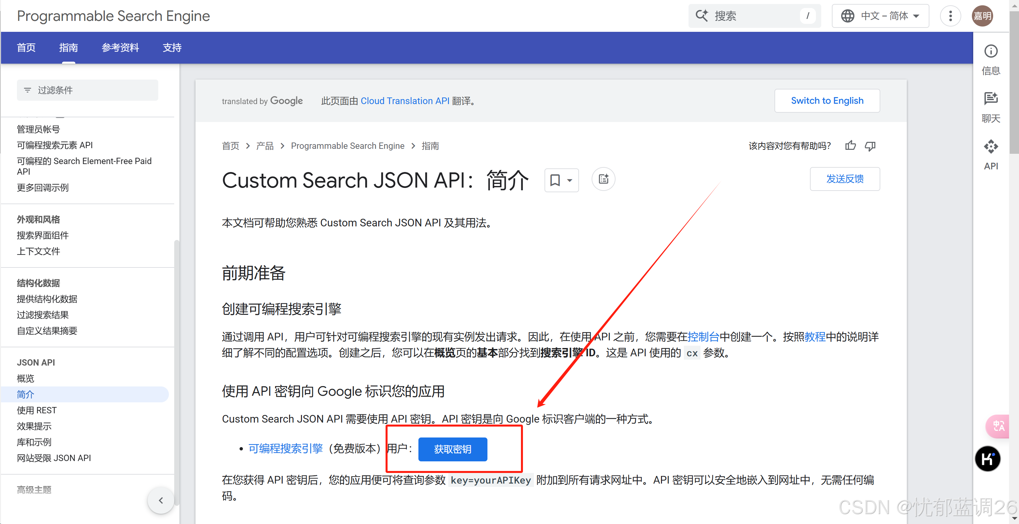Open Search Element-Free Paid API sidebar item
Image resolution: width=1019 pixels, height=524 pixels.
coord(84,166)
